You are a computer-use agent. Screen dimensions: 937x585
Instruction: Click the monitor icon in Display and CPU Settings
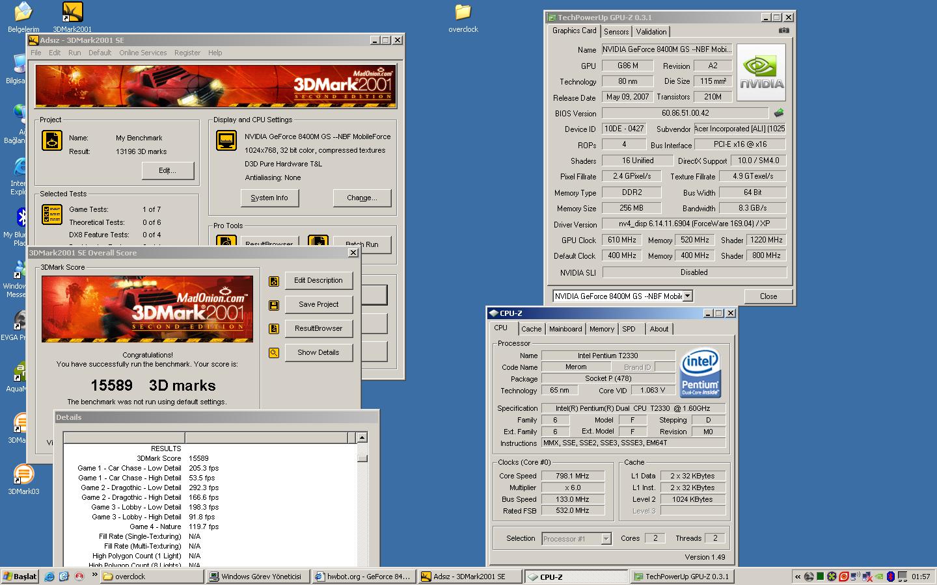tap(226, 140)
